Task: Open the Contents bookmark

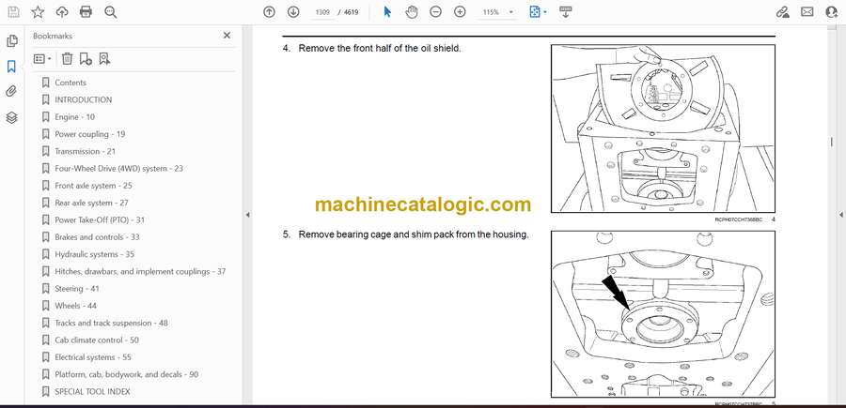Action: pyautogui.click(x=70, y=83)
